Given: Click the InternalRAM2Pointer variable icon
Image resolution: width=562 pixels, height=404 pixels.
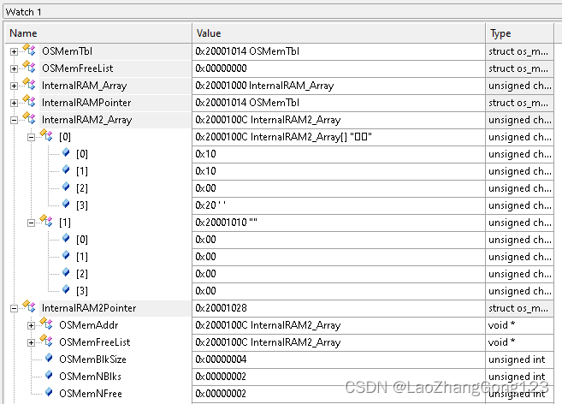Looking at the screenshot, I should (29, 306).
